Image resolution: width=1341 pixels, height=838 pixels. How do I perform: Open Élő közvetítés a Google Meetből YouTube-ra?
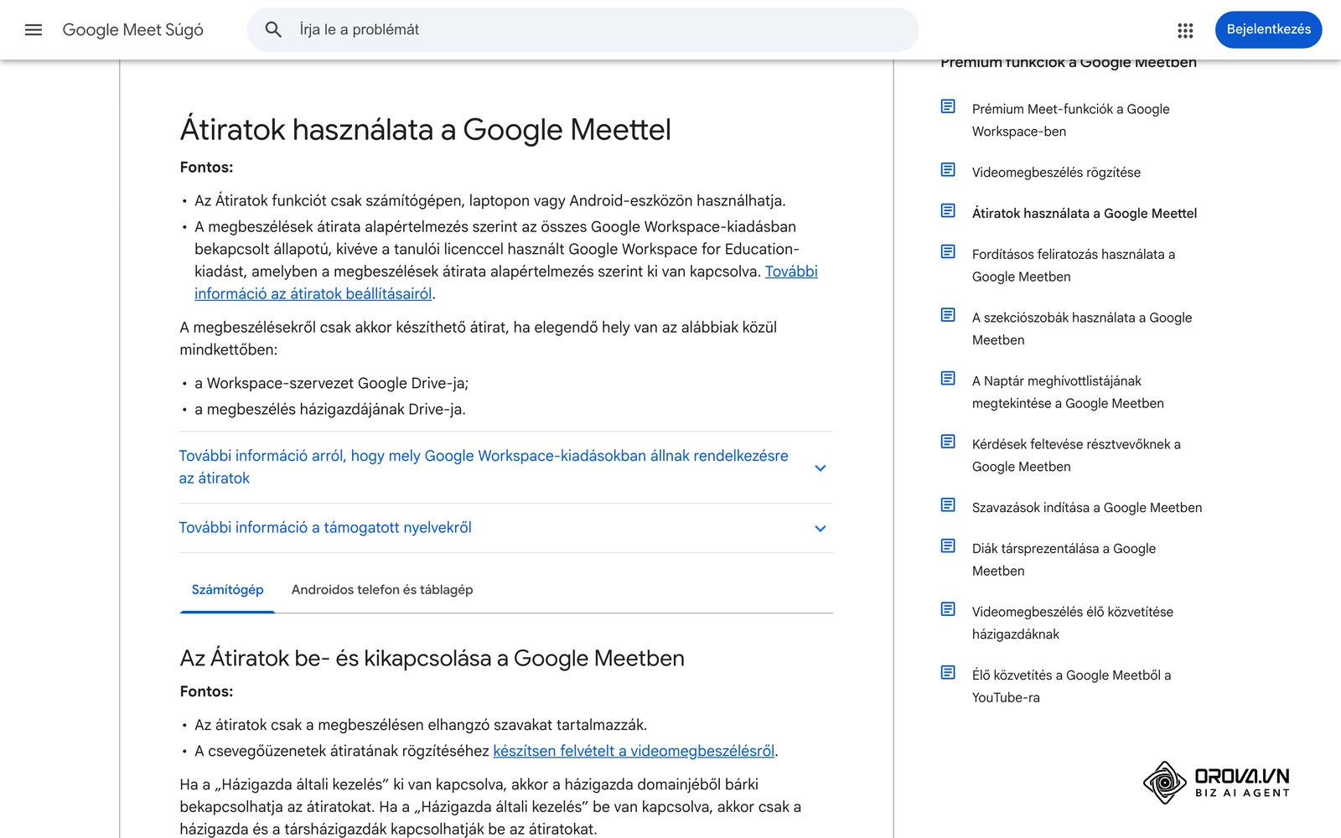tap(1071, 686)
